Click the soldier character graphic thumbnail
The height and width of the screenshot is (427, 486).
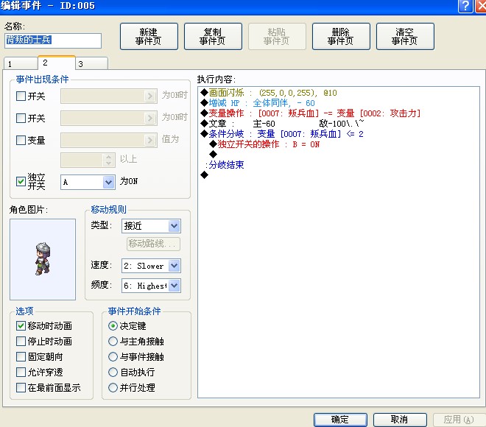(43, 259)
